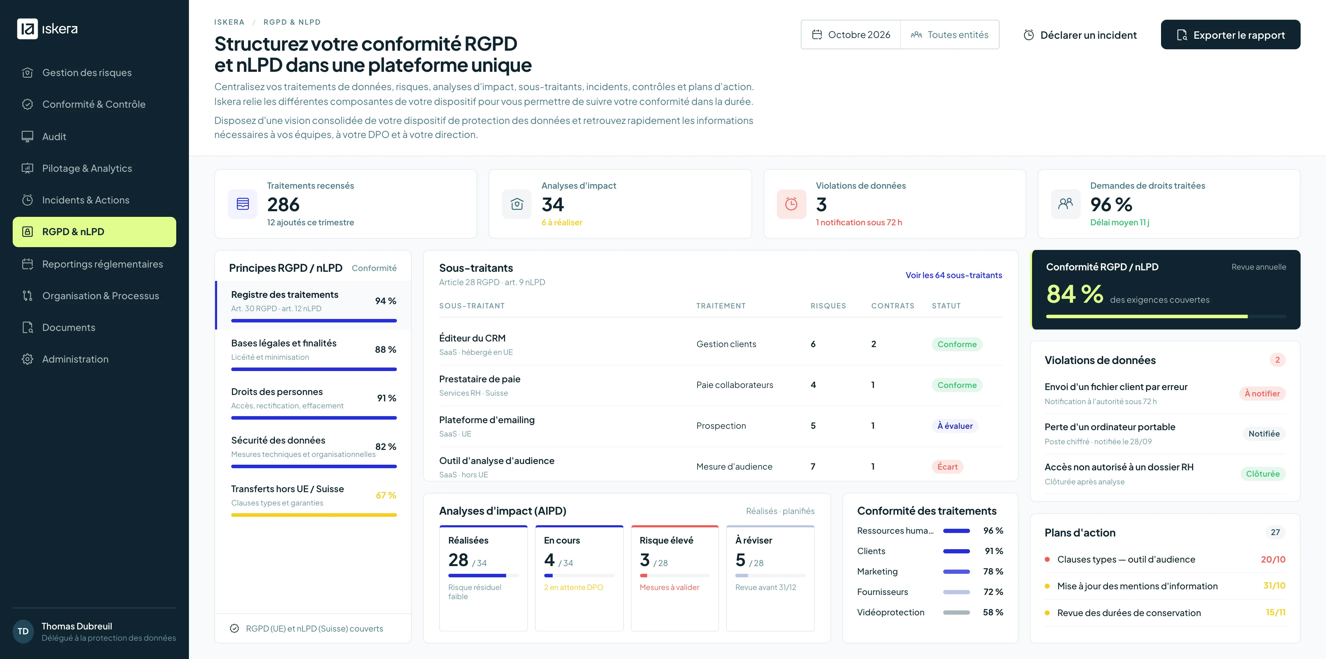Click Perte d'un ordinateur portable entry
Image resolution: width=1326 pixels, height=659 pixels.
pos(1164,434)
